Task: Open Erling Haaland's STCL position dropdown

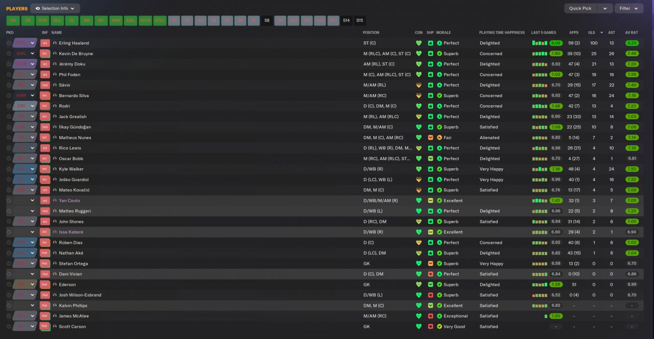Action: coord(25,43)
